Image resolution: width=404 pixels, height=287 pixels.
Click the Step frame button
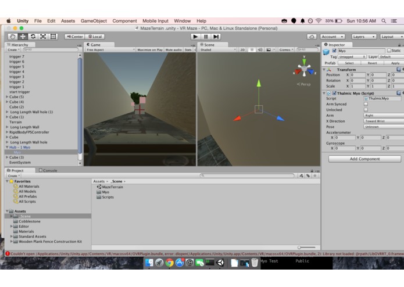tap(216, 37)
